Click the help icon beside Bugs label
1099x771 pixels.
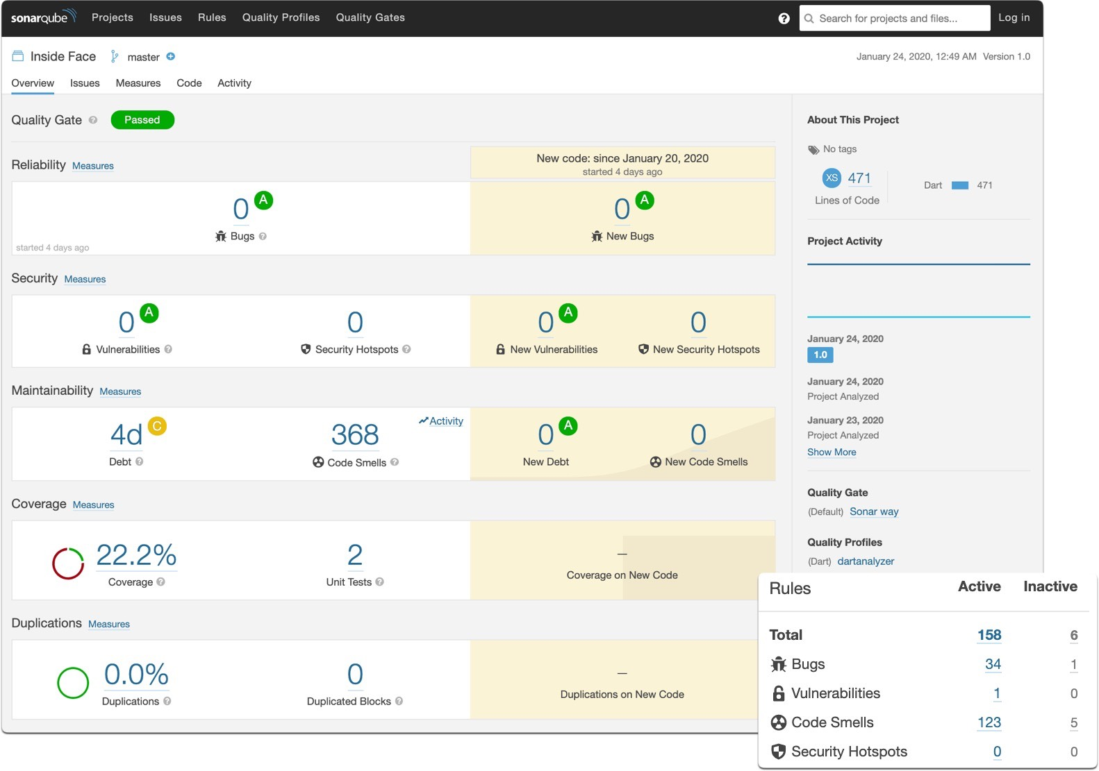(263, 236)
